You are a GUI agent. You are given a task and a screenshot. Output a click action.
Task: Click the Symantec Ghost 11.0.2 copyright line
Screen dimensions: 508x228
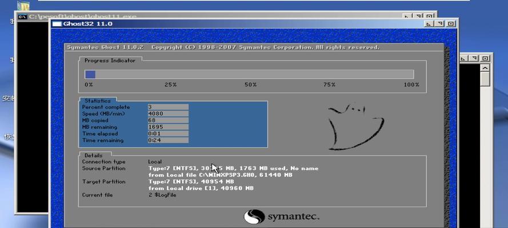[x=223, y=47]
